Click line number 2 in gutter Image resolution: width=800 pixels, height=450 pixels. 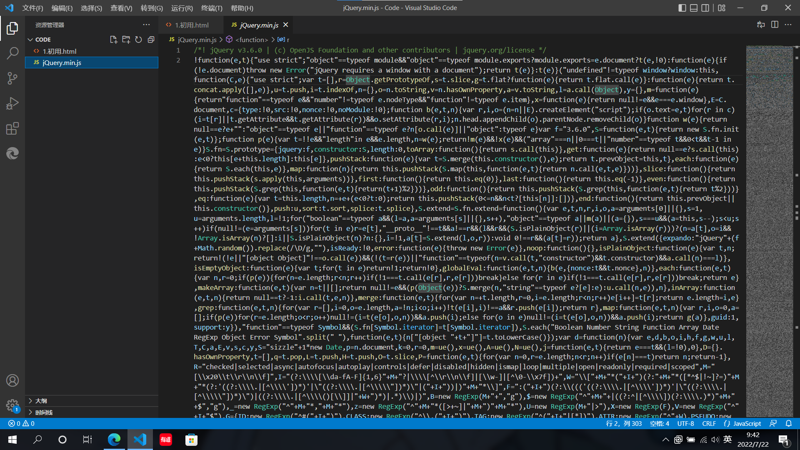coord(178,60)
